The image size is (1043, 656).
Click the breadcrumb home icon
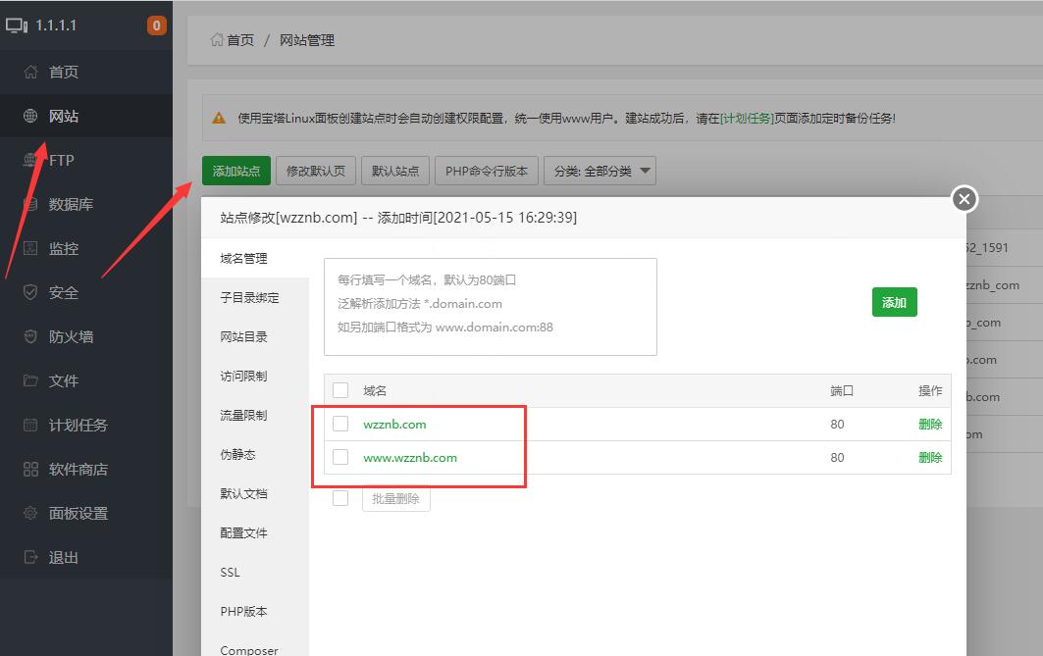click(217, 40)
